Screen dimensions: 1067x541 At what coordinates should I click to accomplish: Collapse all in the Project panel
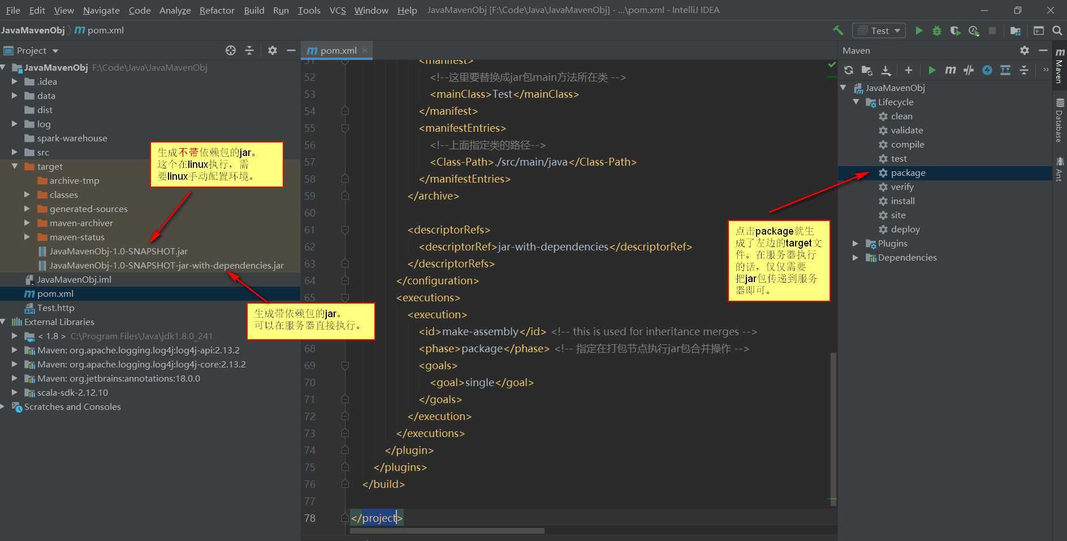tap(249, 50)
